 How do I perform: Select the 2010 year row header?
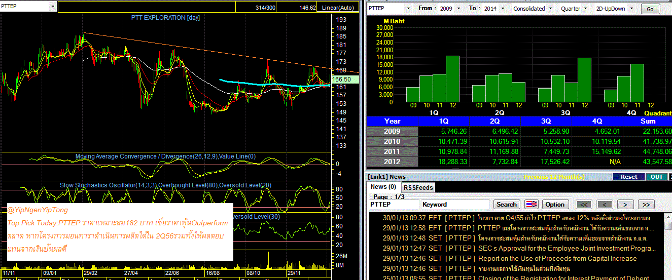tap(393, 141)
